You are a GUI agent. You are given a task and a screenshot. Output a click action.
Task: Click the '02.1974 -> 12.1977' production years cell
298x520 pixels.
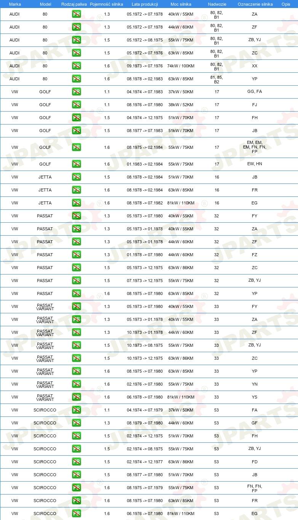coord(145,462)
